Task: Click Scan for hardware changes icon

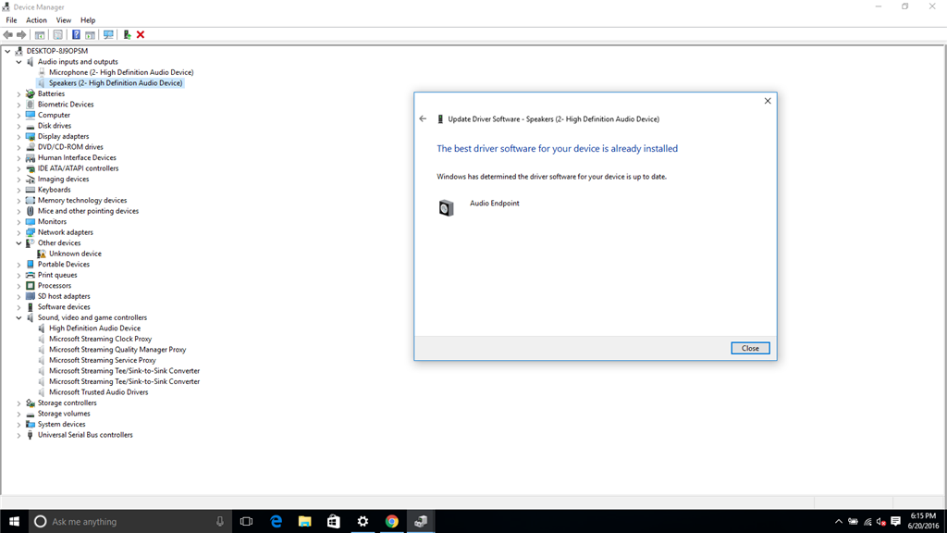Action: tap(108, 35)
